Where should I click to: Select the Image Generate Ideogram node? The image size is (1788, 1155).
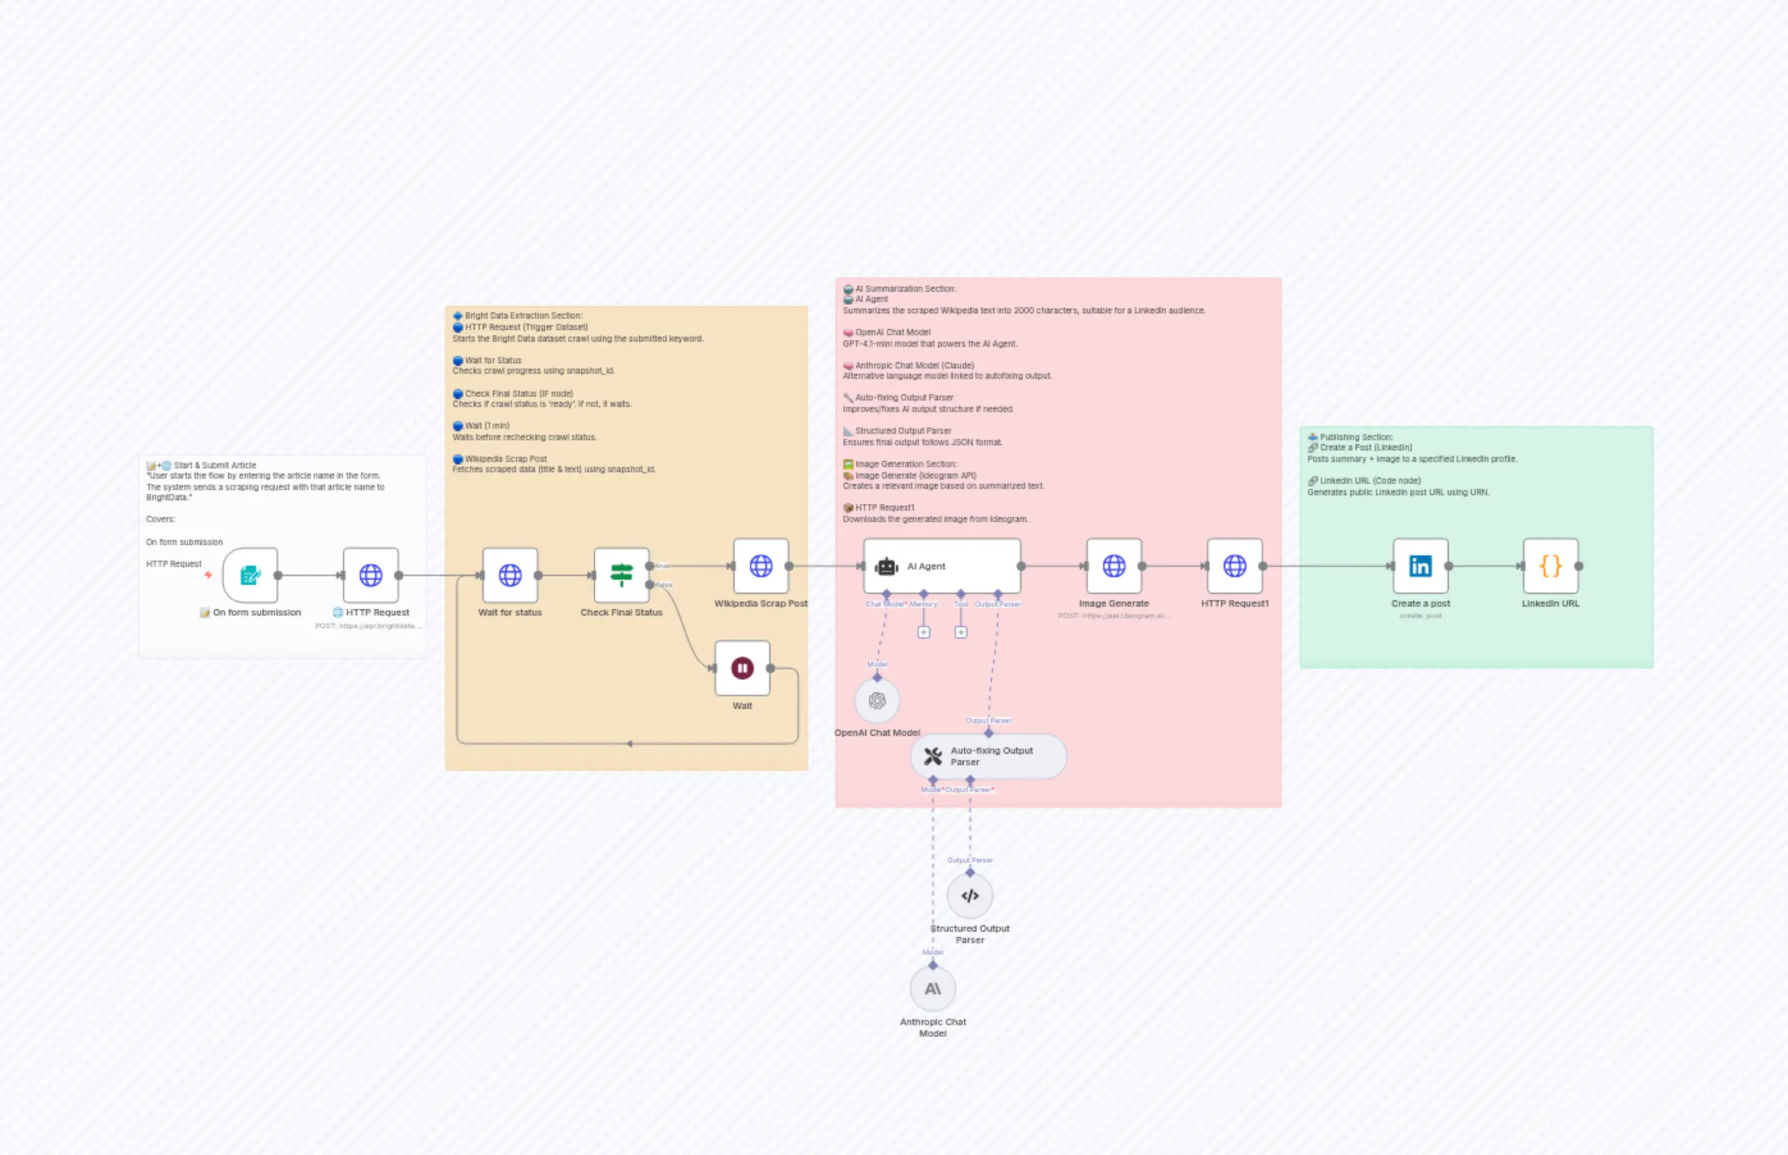(1112, 568)
